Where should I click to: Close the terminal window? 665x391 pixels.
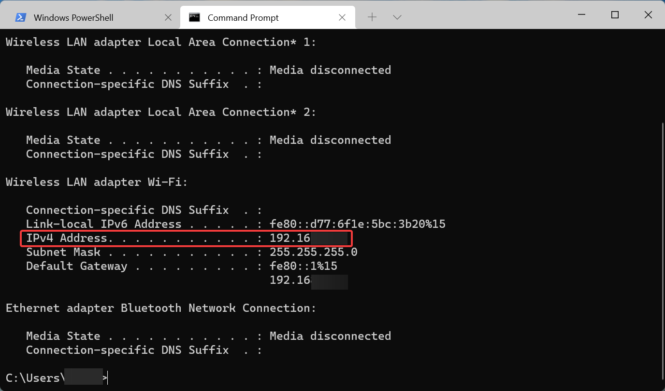click(649, 15)
